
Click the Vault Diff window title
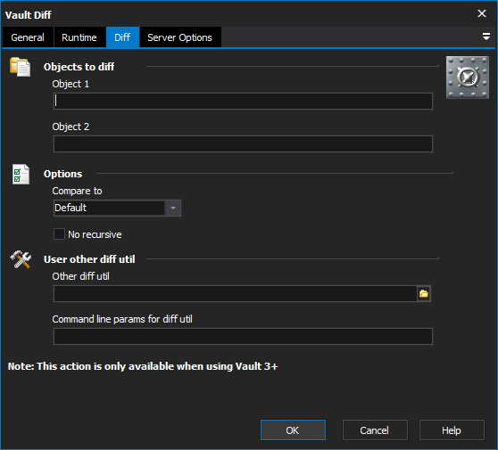29,15
